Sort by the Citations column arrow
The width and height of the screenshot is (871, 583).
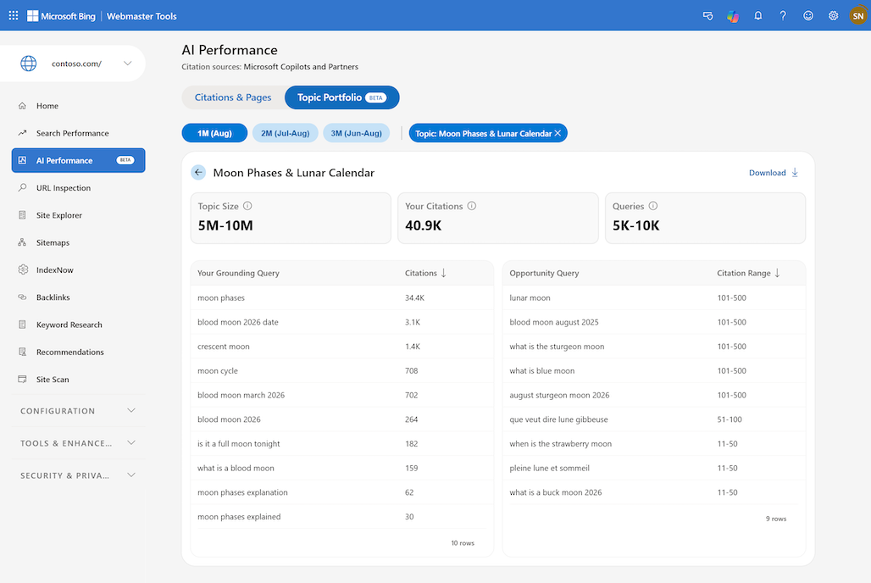pyautogui.click(x=443, y=273)
